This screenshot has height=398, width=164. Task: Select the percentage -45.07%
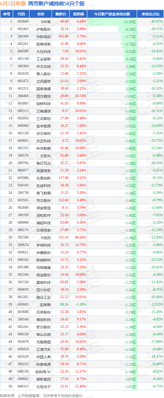click(x=156, y=22)
